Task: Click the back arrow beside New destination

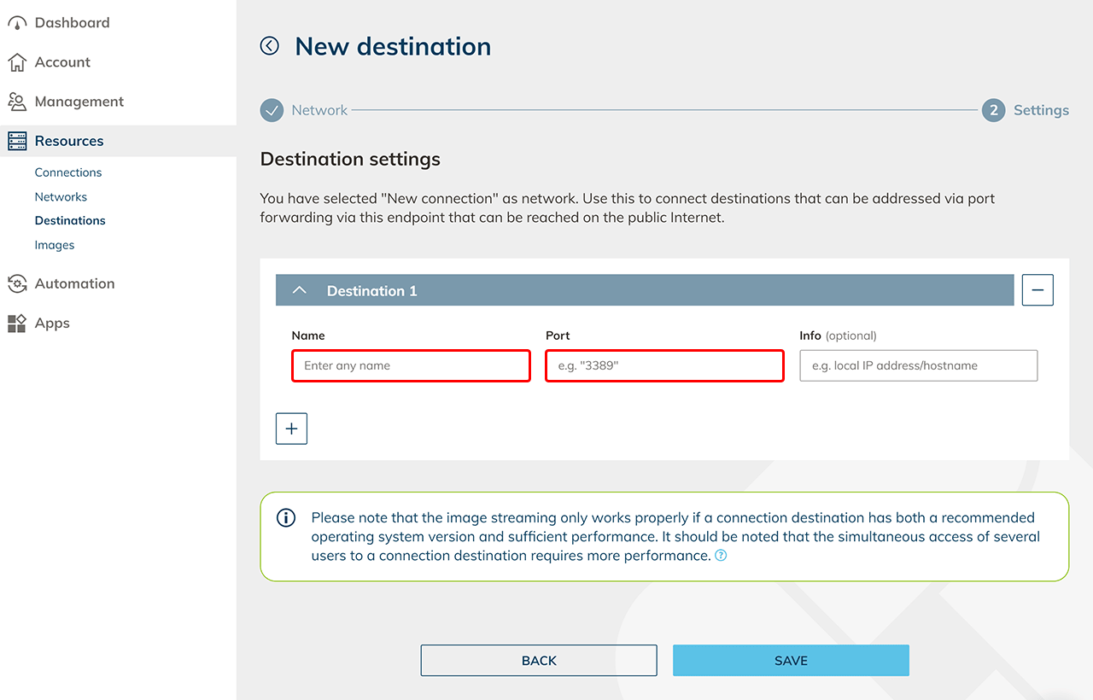Action: [x=270, y=46]
